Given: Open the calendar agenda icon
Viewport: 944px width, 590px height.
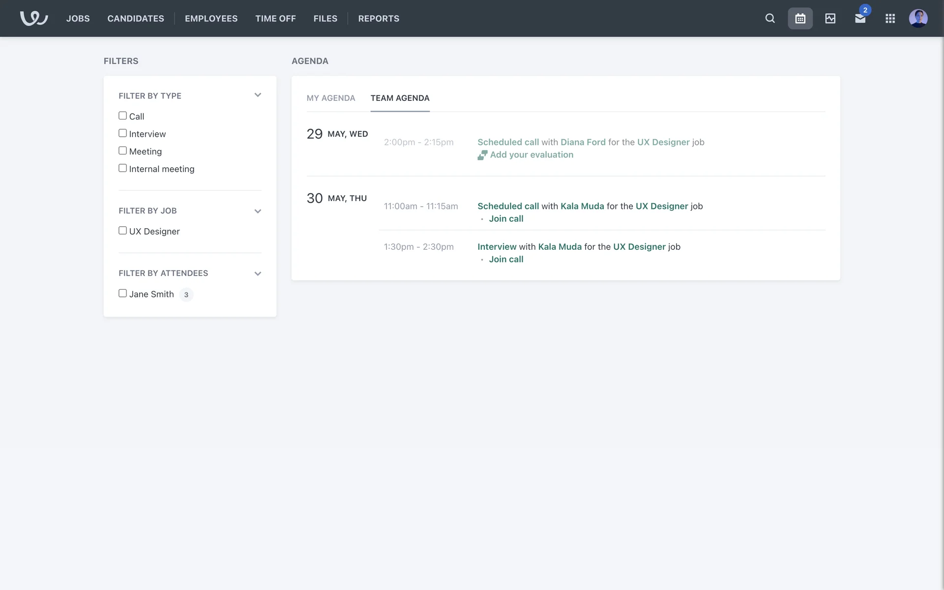Looking at the screenshot, I should click(x=800, y=18).
